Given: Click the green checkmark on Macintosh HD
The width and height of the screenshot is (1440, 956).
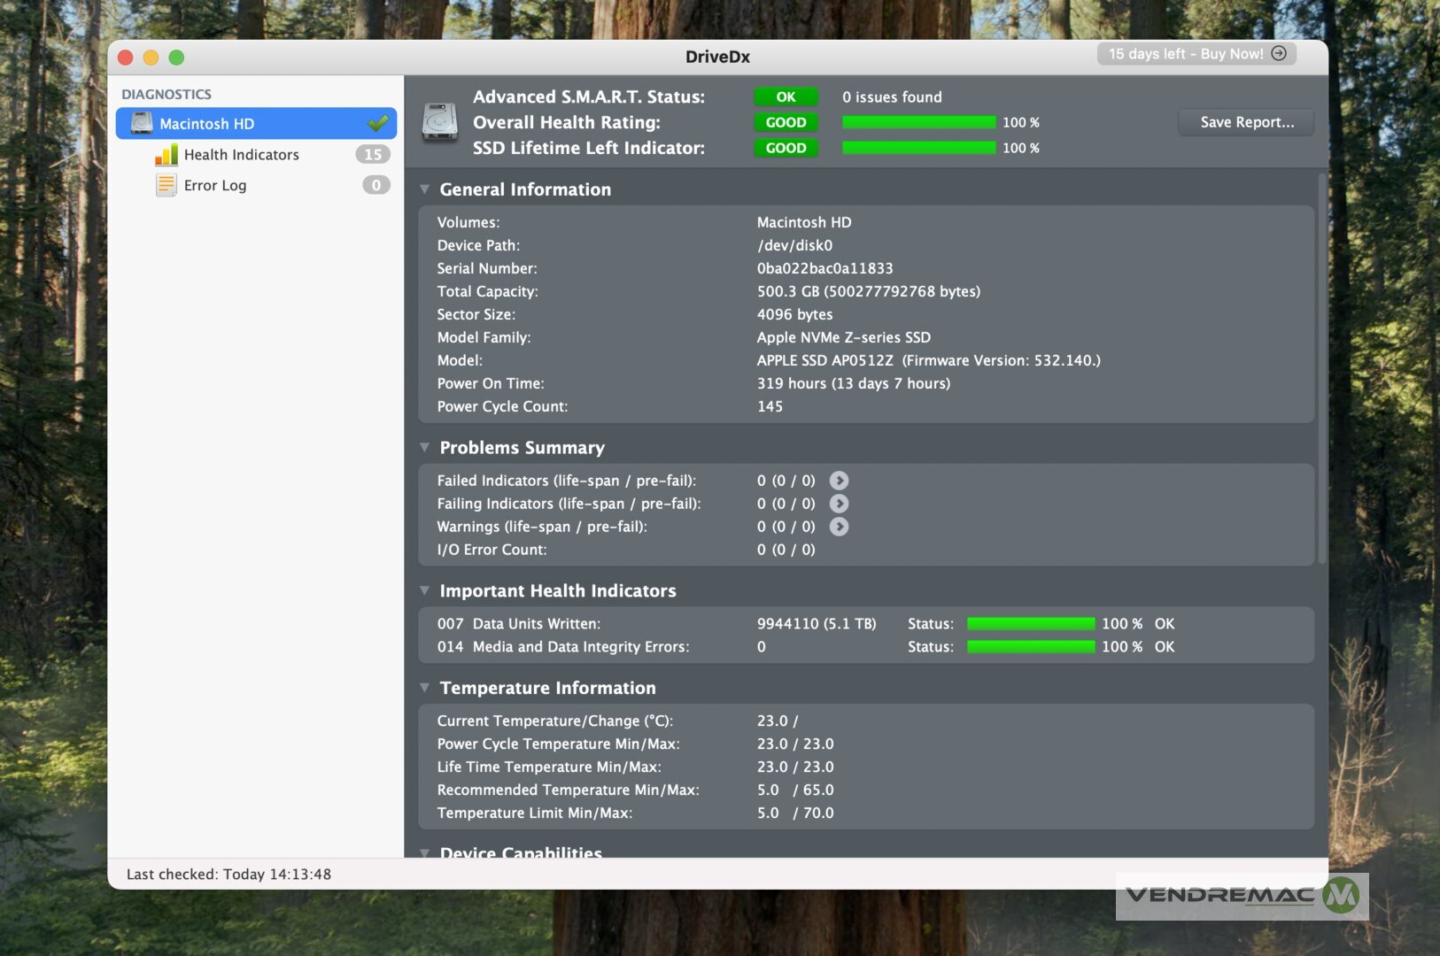Looking at the screenshot, I should pyautogui.click(x=378, y=123).
